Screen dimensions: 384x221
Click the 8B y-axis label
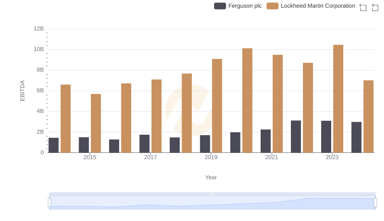coord(40,70)
